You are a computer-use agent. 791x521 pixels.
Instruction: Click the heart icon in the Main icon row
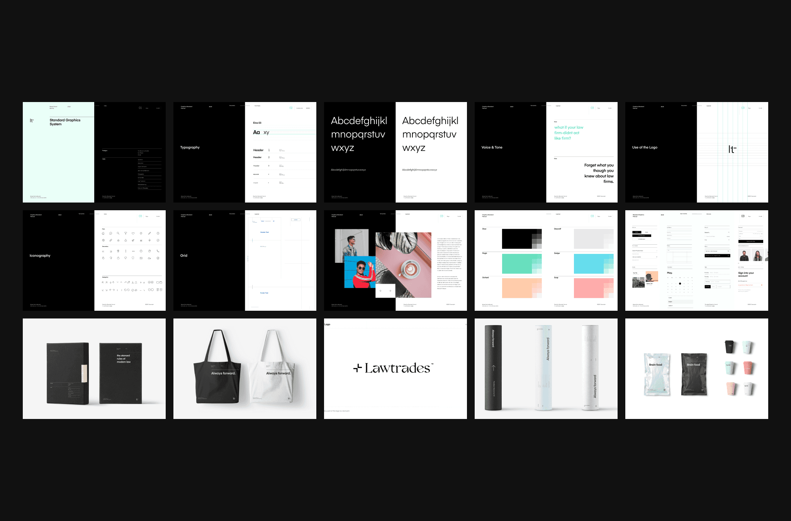133,233
